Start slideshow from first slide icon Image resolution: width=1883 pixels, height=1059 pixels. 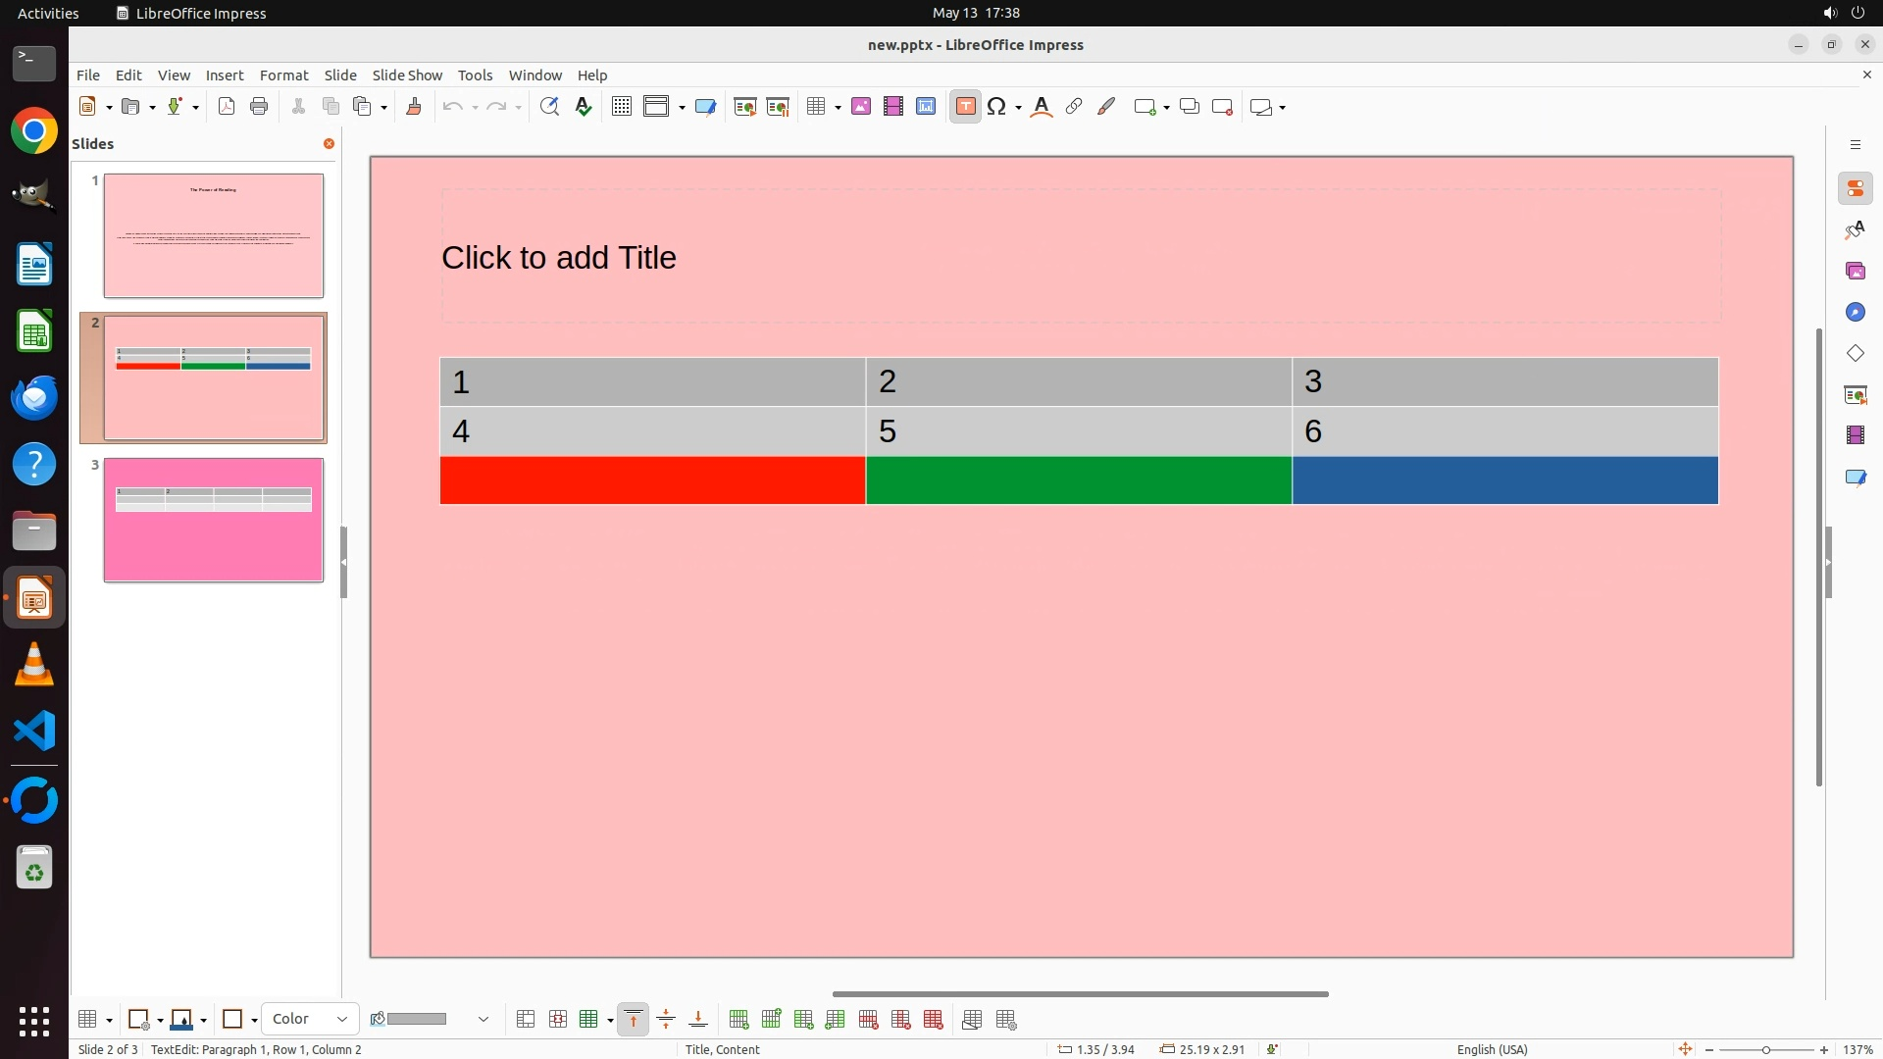click(745, 107)
